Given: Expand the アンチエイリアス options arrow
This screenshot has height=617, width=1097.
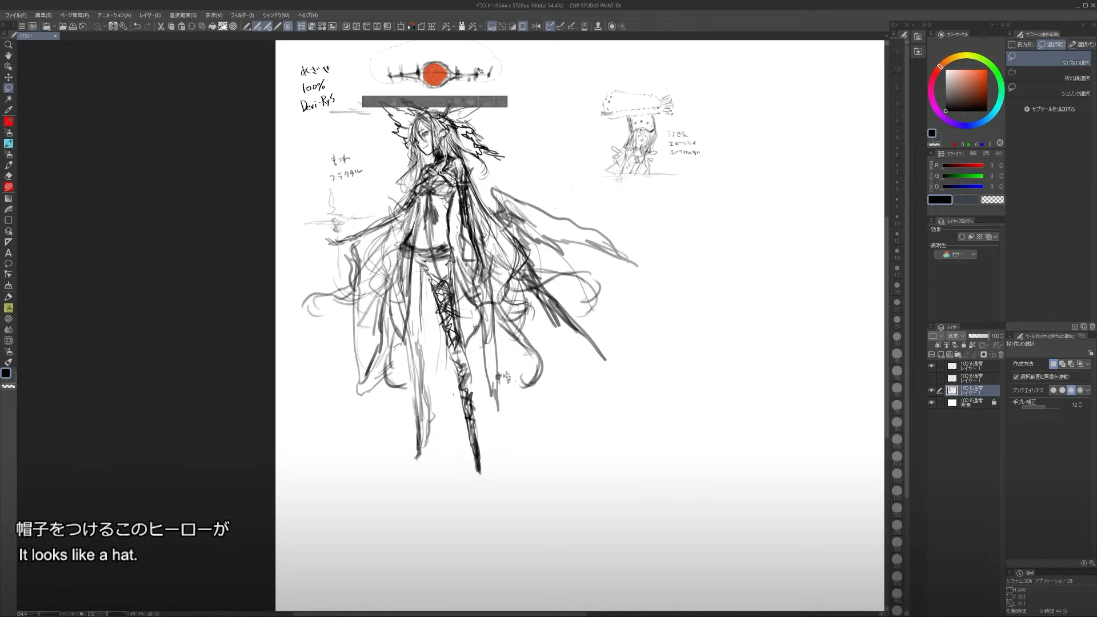Looking at the screenshot, I should coord(1087,390).
